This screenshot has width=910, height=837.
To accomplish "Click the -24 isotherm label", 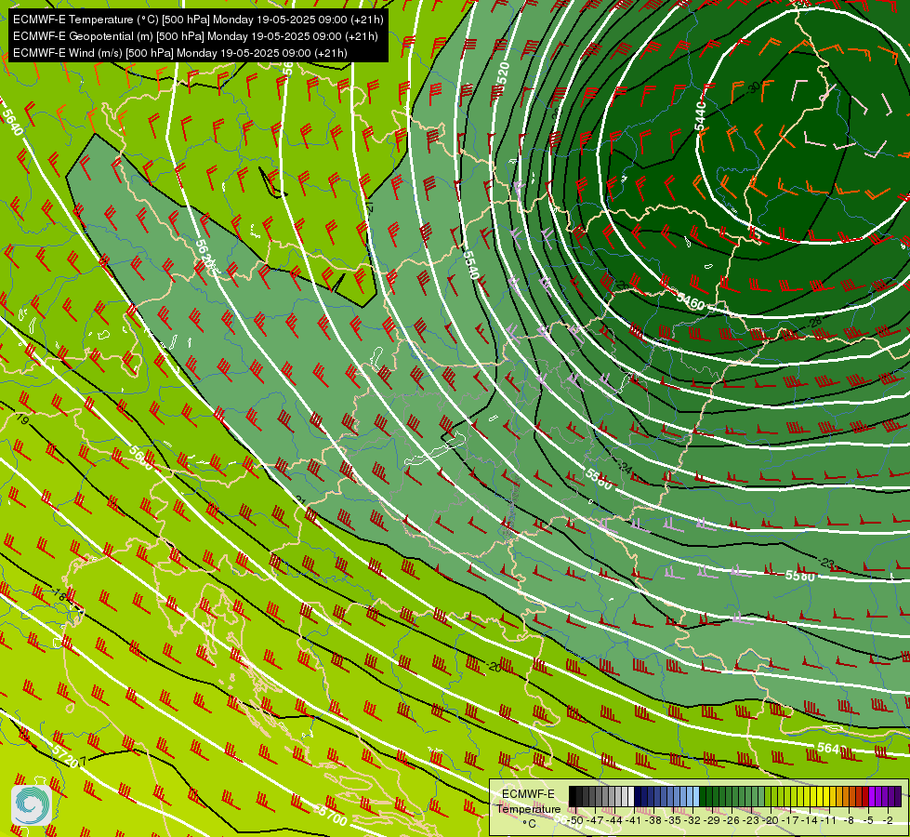I will pyautogui.click(x=625, y=467).
